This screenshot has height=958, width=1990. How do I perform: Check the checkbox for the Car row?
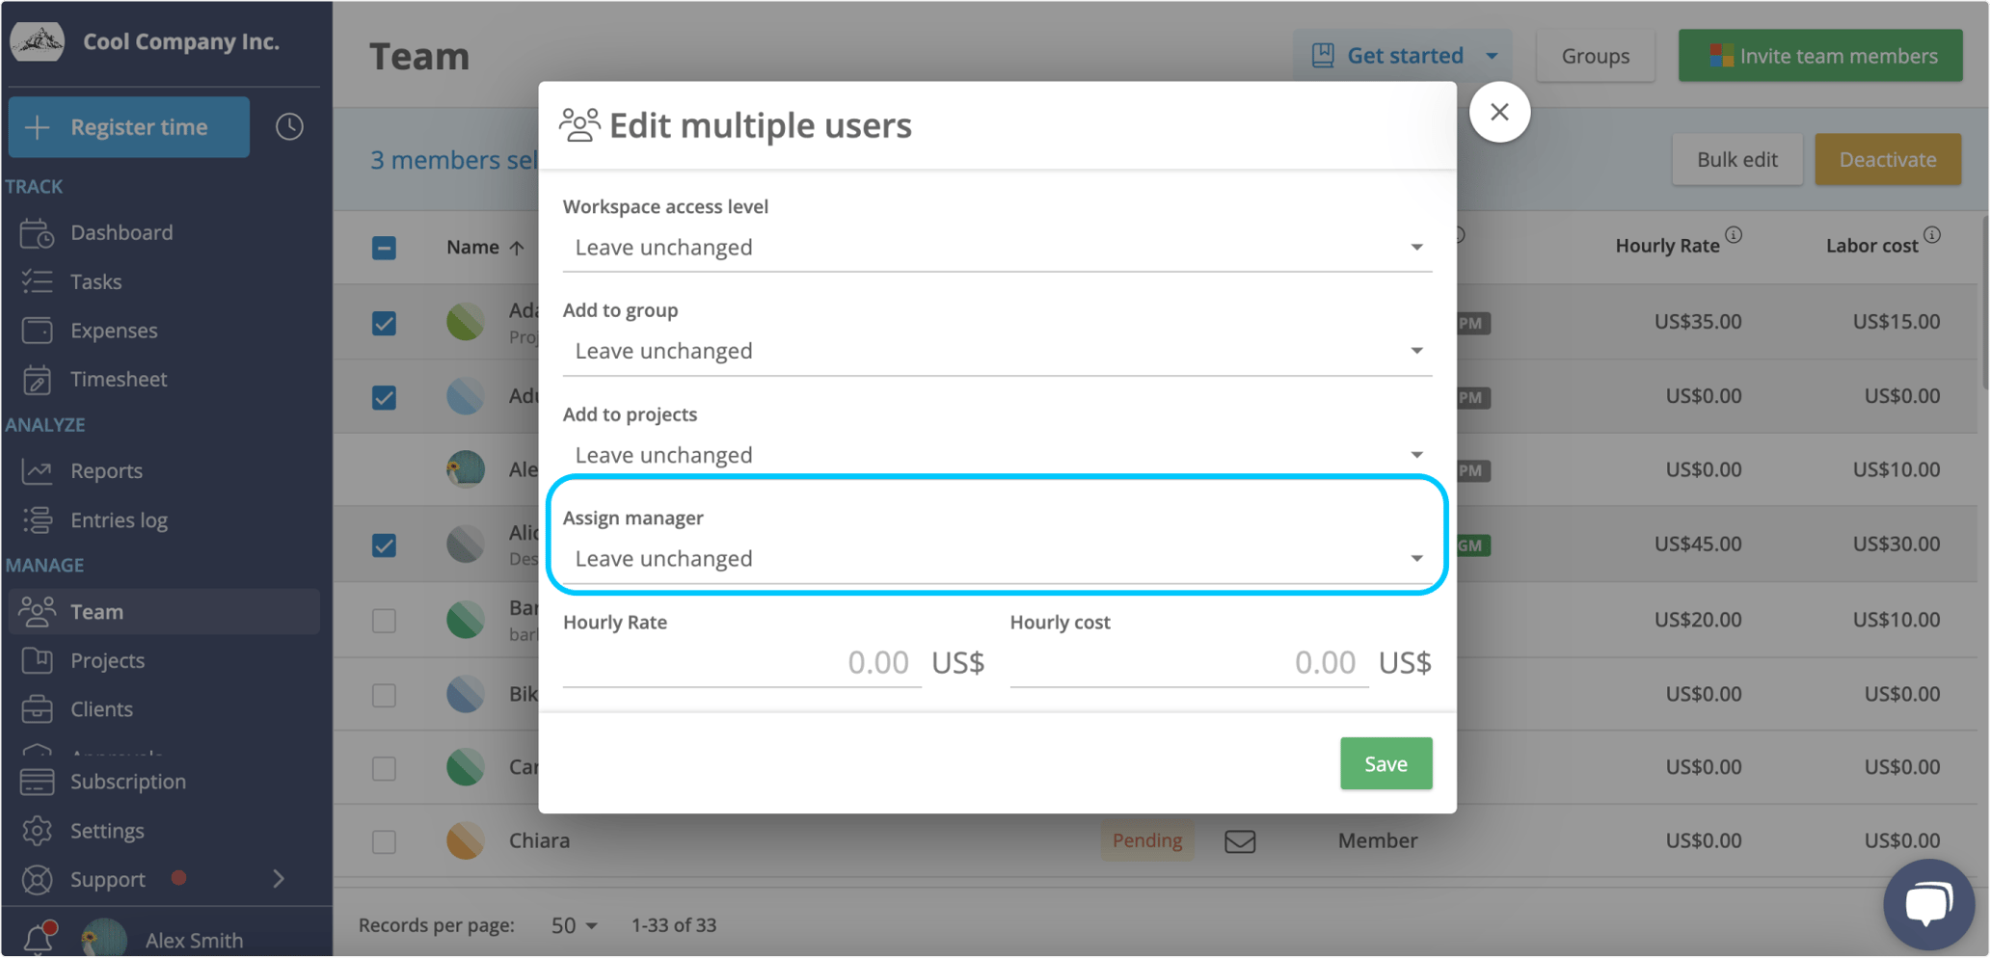(384, 768)
